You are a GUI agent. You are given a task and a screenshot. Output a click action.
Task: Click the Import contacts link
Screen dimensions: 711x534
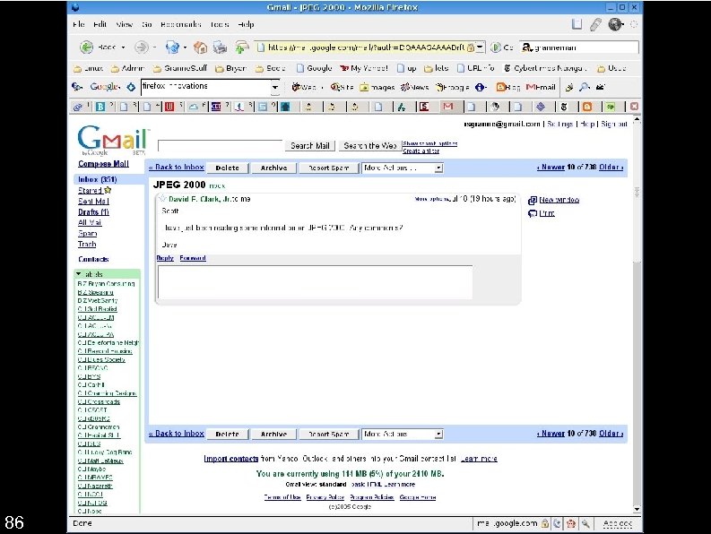[x=230, y=459]
